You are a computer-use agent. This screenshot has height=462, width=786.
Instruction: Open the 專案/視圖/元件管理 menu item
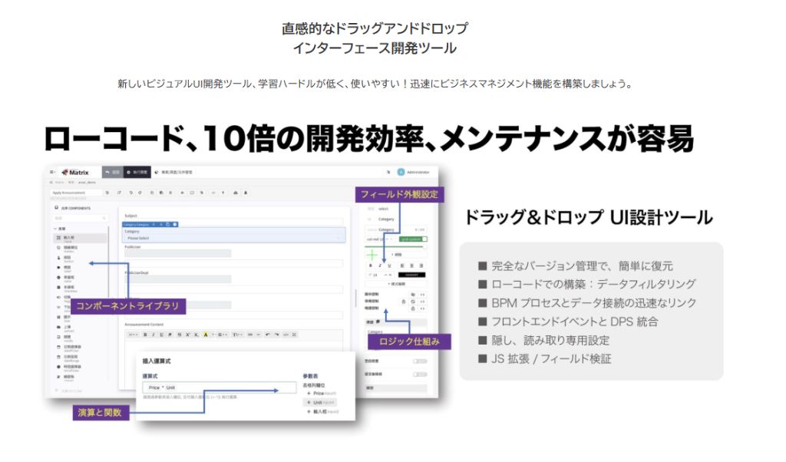pos(176,172)
